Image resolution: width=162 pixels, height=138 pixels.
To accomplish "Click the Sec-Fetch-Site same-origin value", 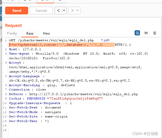I will tap(56, 117).
